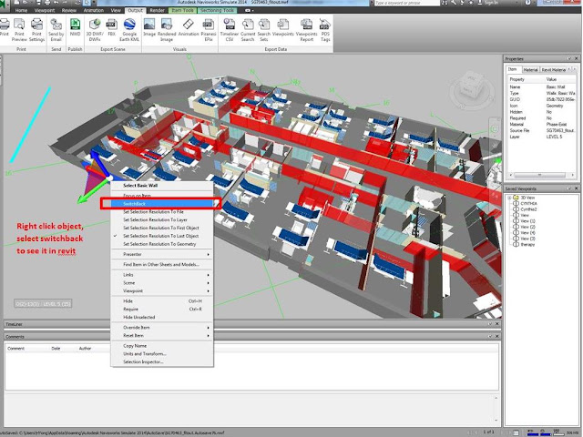This screenshot has height=437, width=583.
Task: Export an Animation from the Visuals group
Action: pyautogui.click(x=189, y=27)
